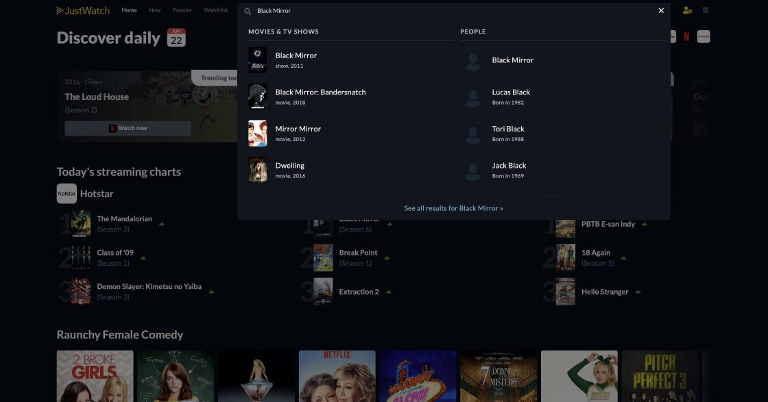Open the user account settings icon
The height and width of the screenshot is (402, 768).
684,10
